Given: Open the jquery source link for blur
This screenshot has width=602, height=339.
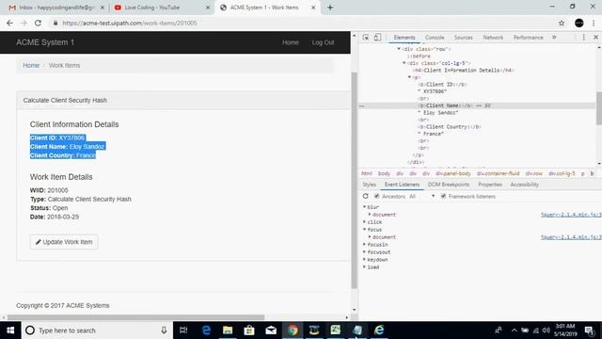Looking at the screenshot, I should [571, 215].
